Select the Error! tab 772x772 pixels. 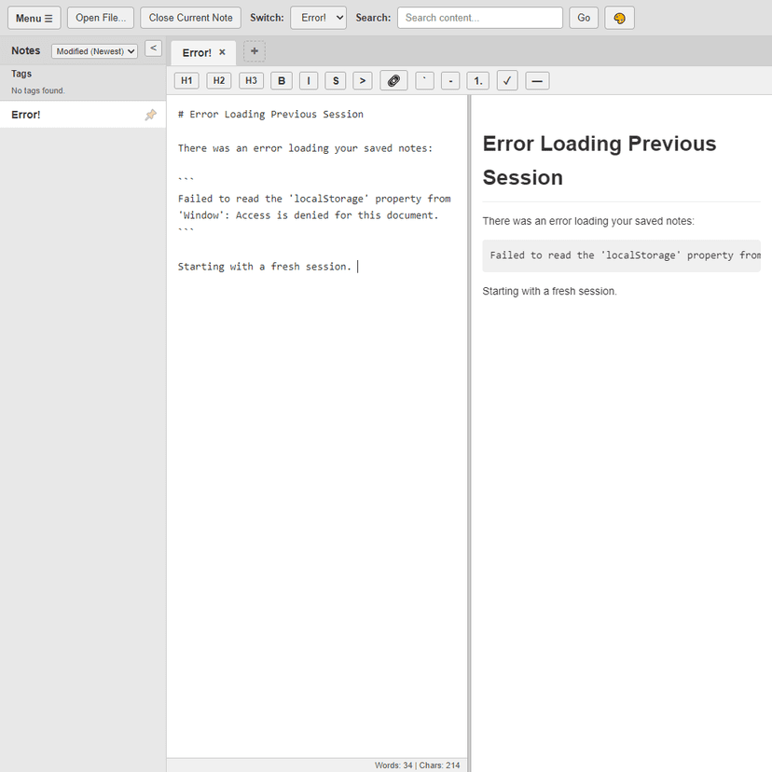pos(197,52)
